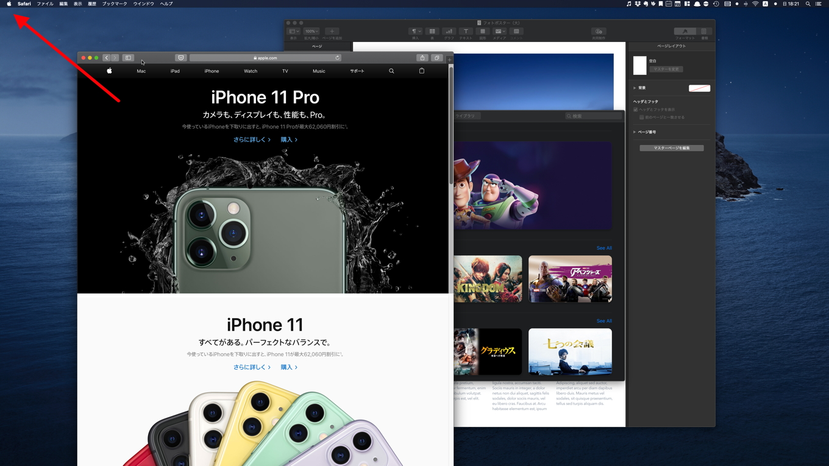Open the Document (書類) inspector in Pages
Image resolution: width=829 pixels, height=466 pixels.
tap(704, 31)
